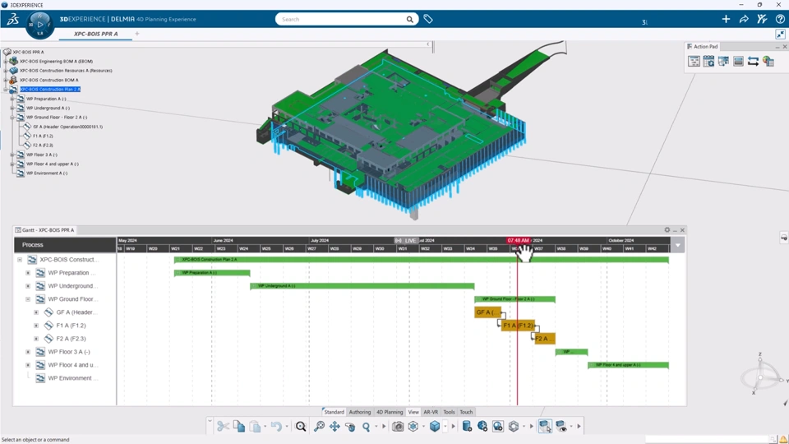
Task: Click the wireframe cube view icon
Action: (x=413, y=427)
